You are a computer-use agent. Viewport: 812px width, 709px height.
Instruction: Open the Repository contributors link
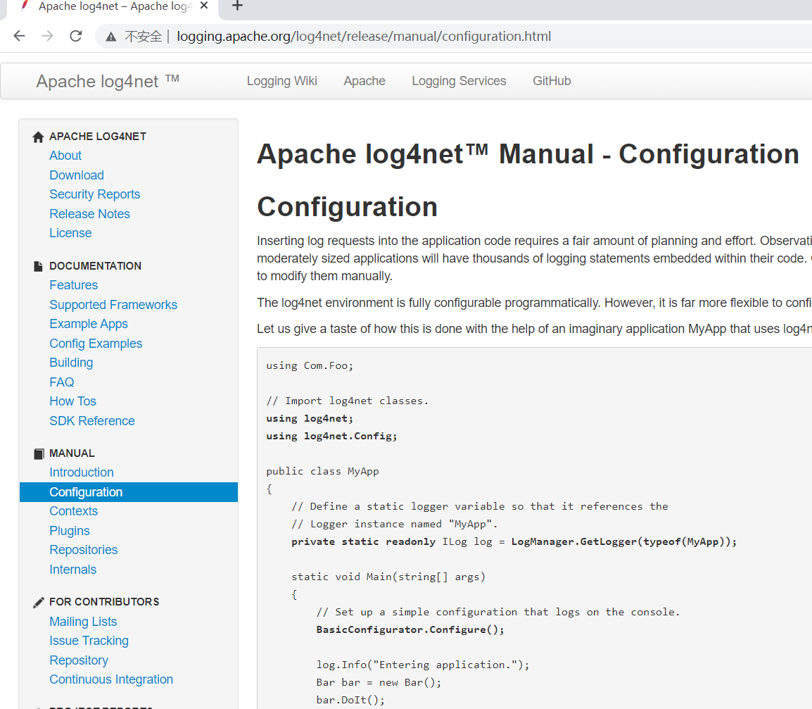click(x=79, y=660)
